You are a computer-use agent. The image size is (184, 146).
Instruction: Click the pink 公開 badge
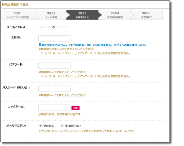(76, 108)
